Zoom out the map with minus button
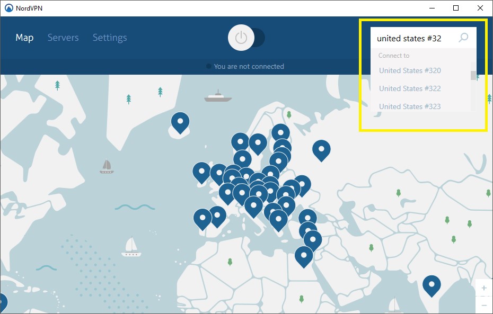This screenshot has height=314, width=493. [484, 305]
